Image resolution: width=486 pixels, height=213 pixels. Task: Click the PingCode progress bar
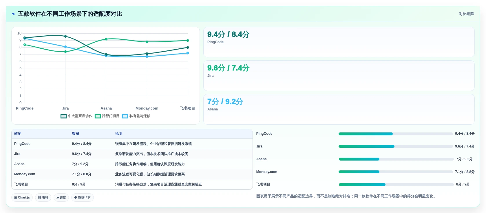coord(396,134)
